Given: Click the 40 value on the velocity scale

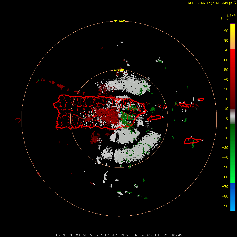Looking at the screenshot, I should click(x=226, y=80).
